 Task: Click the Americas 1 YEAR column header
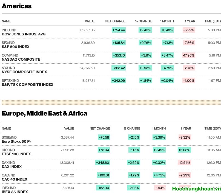190,21
